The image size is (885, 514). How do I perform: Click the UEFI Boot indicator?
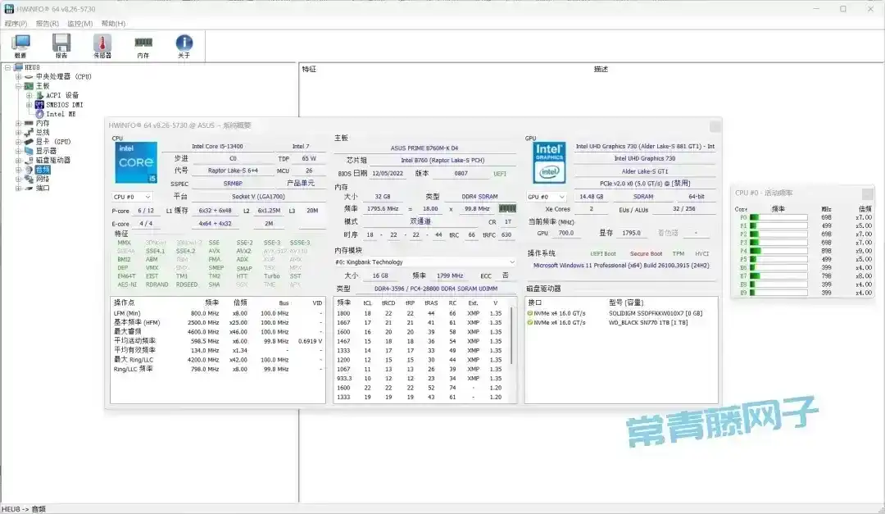603,254
